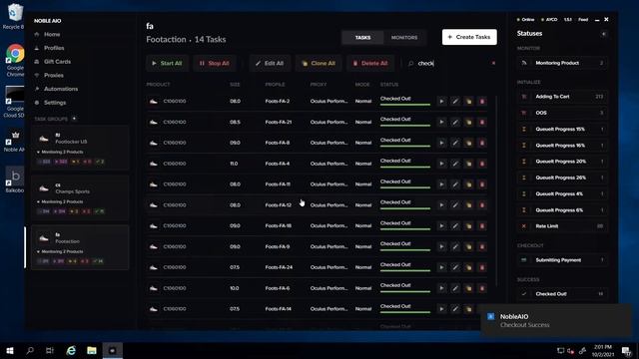This screenshot has width=639, height=359.
Task: Click Edit All button
Action: point(270,63)
